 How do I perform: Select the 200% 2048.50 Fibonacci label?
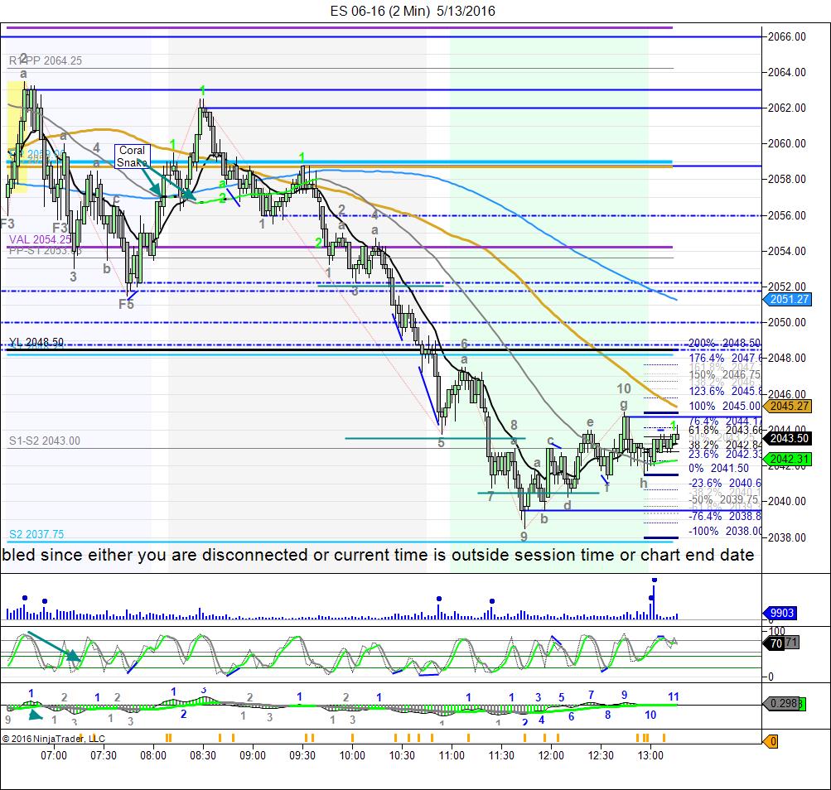click(x=724, y=343)
